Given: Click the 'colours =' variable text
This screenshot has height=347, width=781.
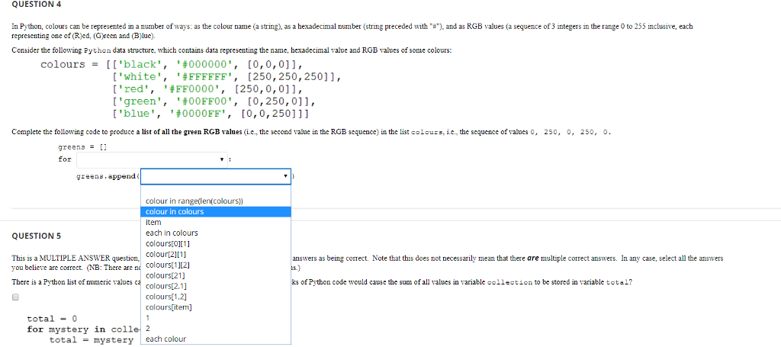Looking at the screenshot, I should (x=69, y=66).
